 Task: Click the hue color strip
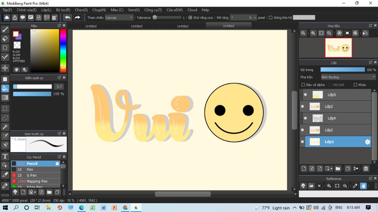[63, 50]
